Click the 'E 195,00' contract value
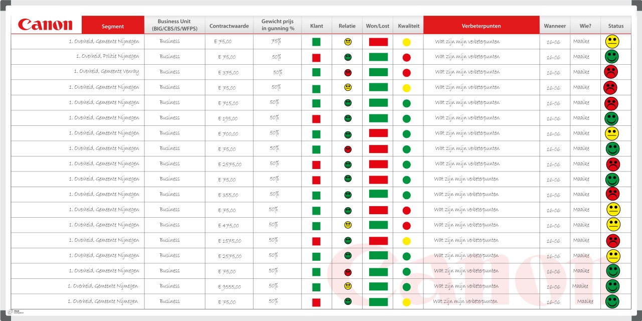The width and height of the screenshot is (642, 321). point(228,119)
